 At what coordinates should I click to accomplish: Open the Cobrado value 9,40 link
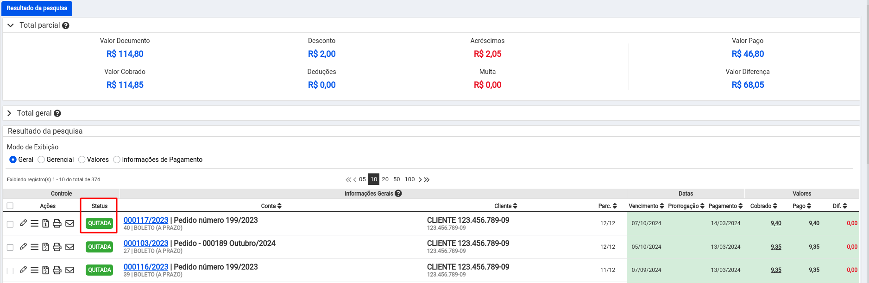coord(776,223)
